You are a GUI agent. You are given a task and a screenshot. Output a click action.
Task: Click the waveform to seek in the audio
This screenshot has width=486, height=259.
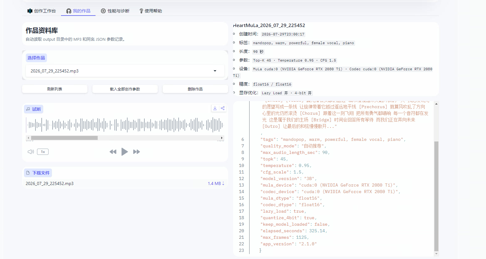(125, 125)
